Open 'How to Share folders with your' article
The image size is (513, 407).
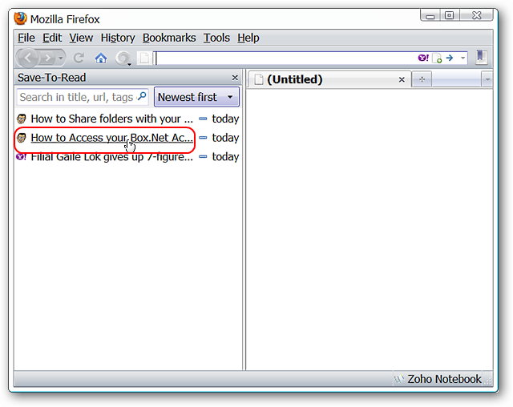click(x=111, y=119)
